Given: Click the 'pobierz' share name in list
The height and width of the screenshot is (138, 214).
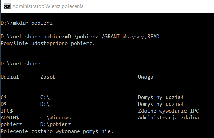Looking at the screenshot, I should coord(11,124).
